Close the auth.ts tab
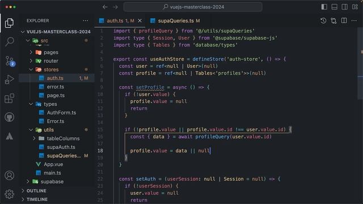The height and width of the screenshot is (204, 363). pyautogui.click(x=140, y=20)
